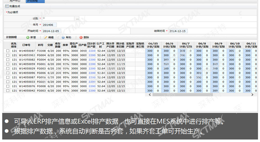
Task: Click the 年月 input field showing 201406
Action: tap(49, 25)
